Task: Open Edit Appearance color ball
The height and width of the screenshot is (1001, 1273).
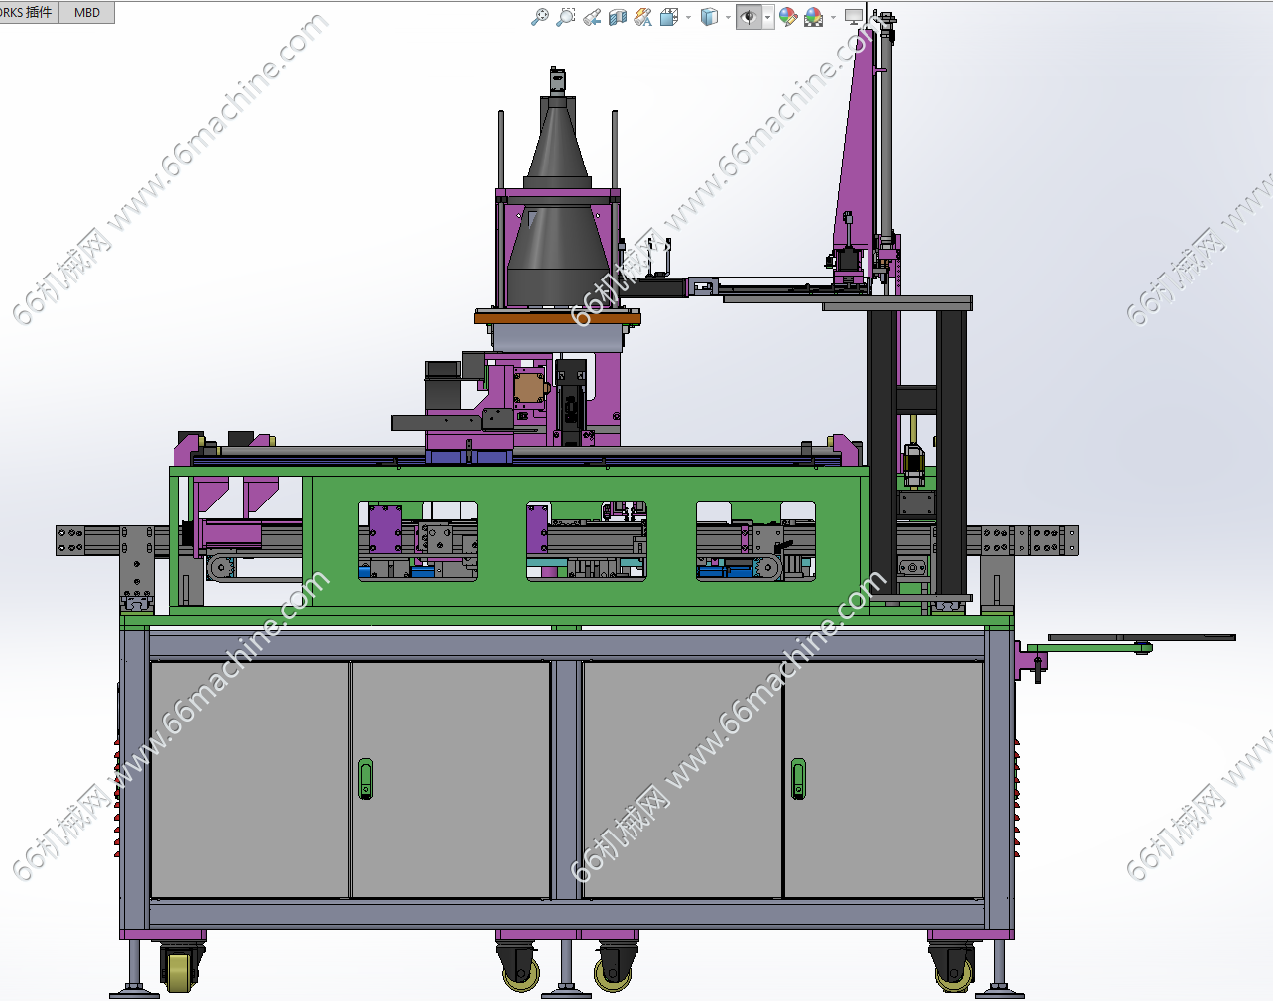Action: [788, 17]
